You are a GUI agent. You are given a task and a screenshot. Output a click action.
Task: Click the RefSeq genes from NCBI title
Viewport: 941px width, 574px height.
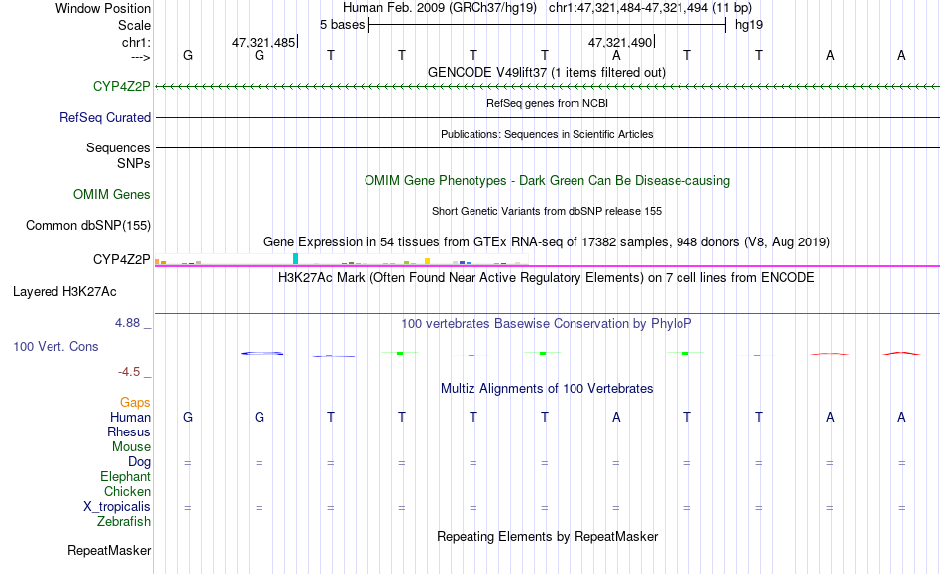[x=547, y=103]
